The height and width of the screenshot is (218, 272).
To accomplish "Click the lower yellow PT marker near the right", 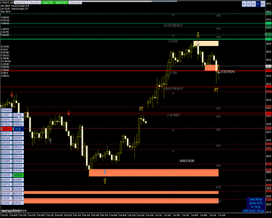I will click(216, 90).
